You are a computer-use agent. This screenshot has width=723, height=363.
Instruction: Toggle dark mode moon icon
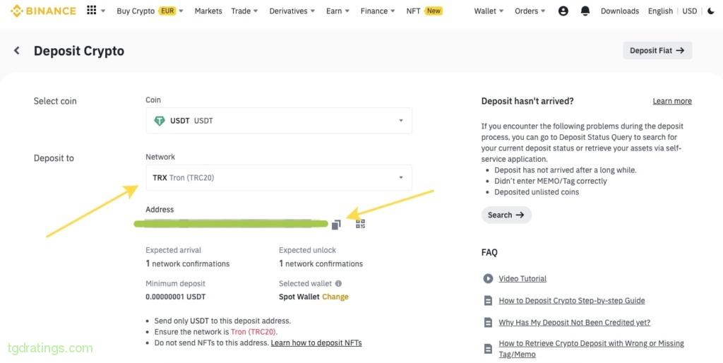click(710, 11)
